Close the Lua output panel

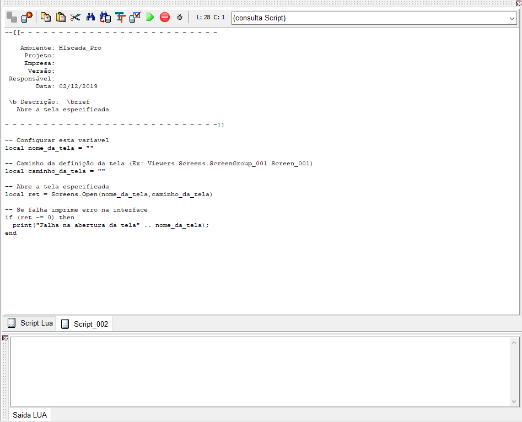(x=5, y=338)
